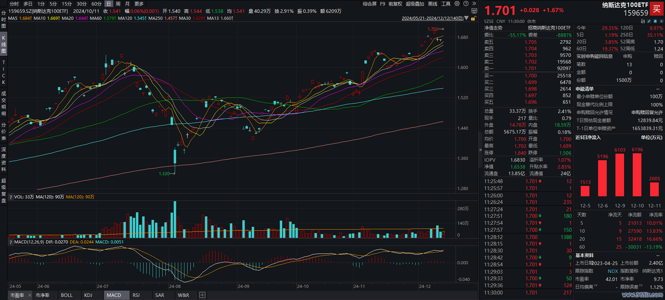Click the 招商纳斯达克100ETF net value link

click(549, 28)
